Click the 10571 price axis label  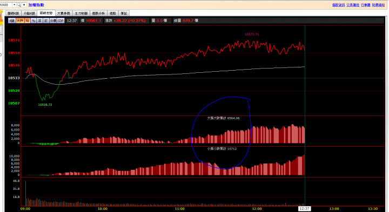14,40
